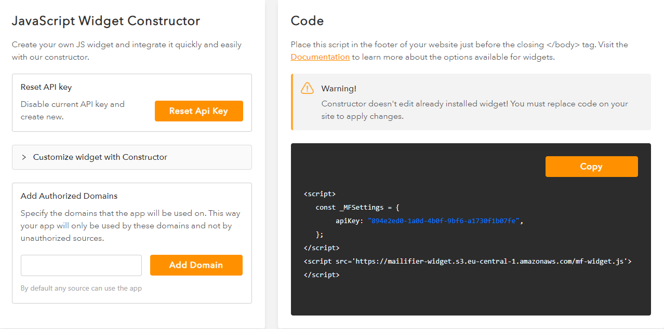Click 'By default any source can use the app' note

(x=81, y=288)
